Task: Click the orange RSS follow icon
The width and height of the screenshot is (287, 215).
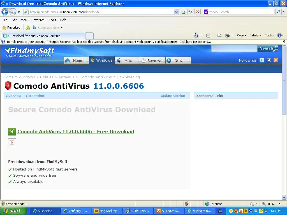Action: [x=276, y=60]
